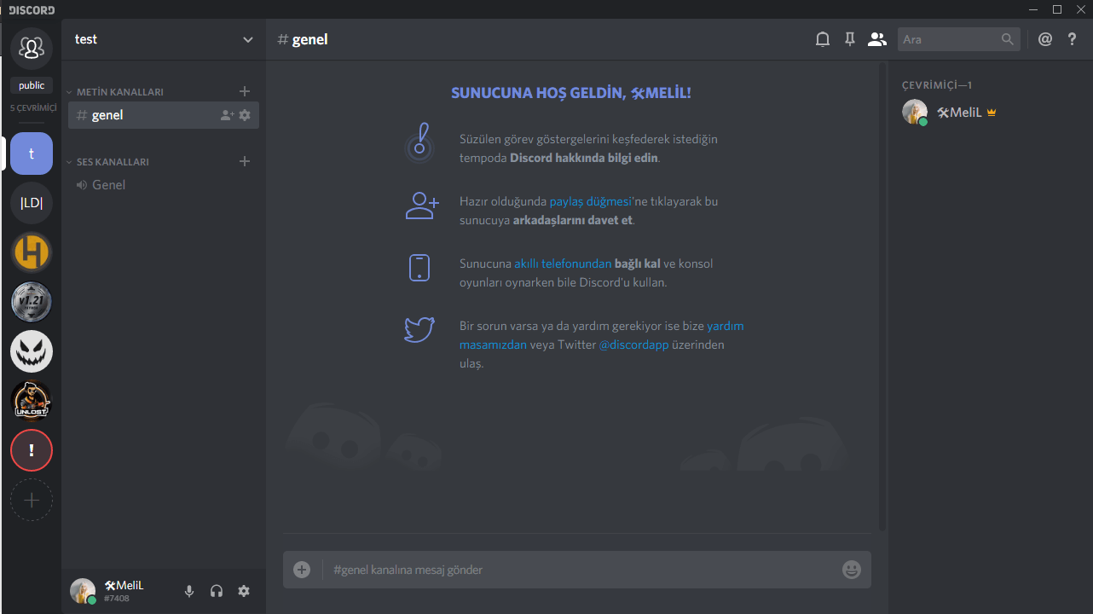Click the ÇEVRİMİÇİ—1 header text
This screenshot has height=614, width=1093.
(x=937, y=85)
